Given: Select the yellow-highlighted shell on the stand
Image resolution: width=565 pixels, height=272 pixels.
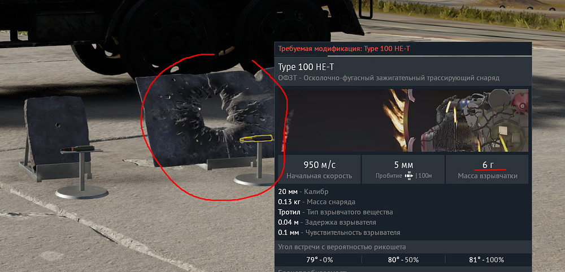Looking at the screenshot, I should [x=256, y=138].
